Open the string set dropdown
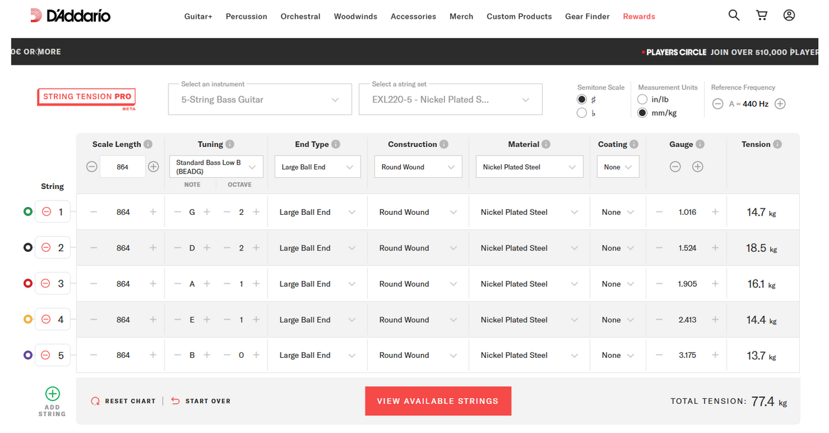The width and height of the screenshot is (829, 433). (451, 100)
